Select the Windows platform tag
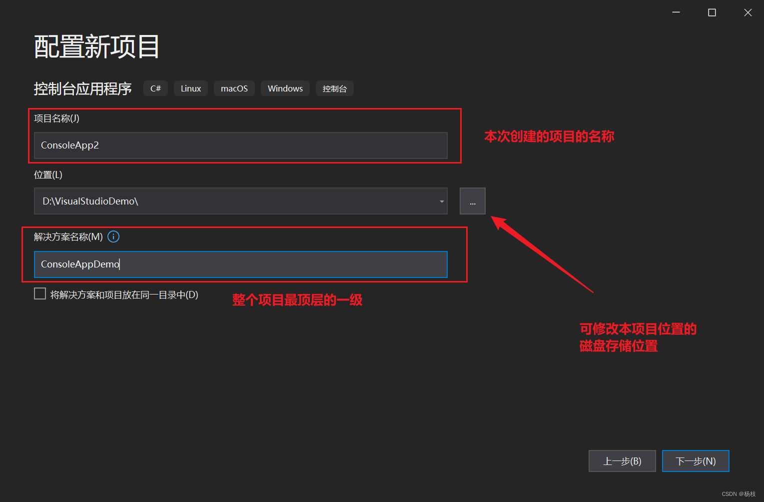The width and height of the screenshot is (764, 502). (x=285, y=88)
